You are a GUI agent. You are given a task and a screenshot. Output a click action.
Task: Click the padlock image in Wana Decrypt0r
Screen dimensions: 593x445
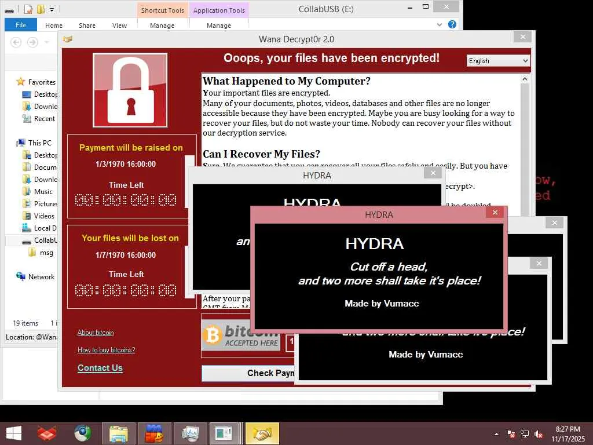[130, 90]
